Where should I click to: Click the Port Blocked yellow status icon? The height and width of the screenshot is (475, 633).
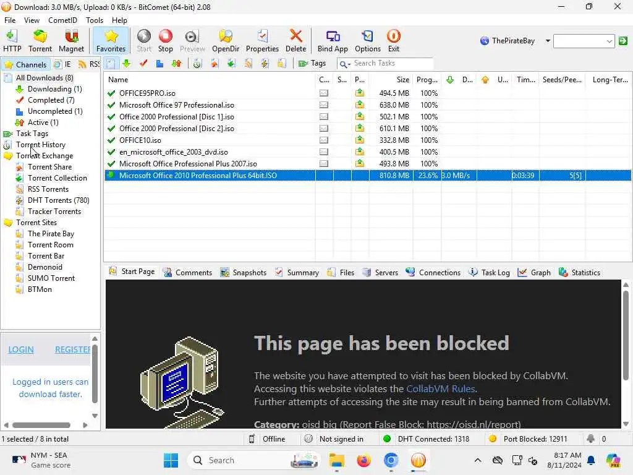tap(493, 439)
